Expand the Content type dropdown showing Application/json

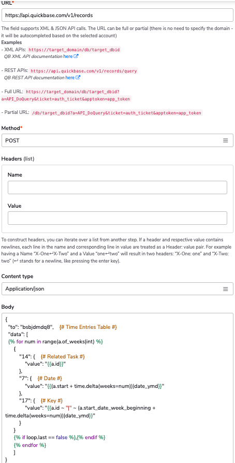(117, 289)
